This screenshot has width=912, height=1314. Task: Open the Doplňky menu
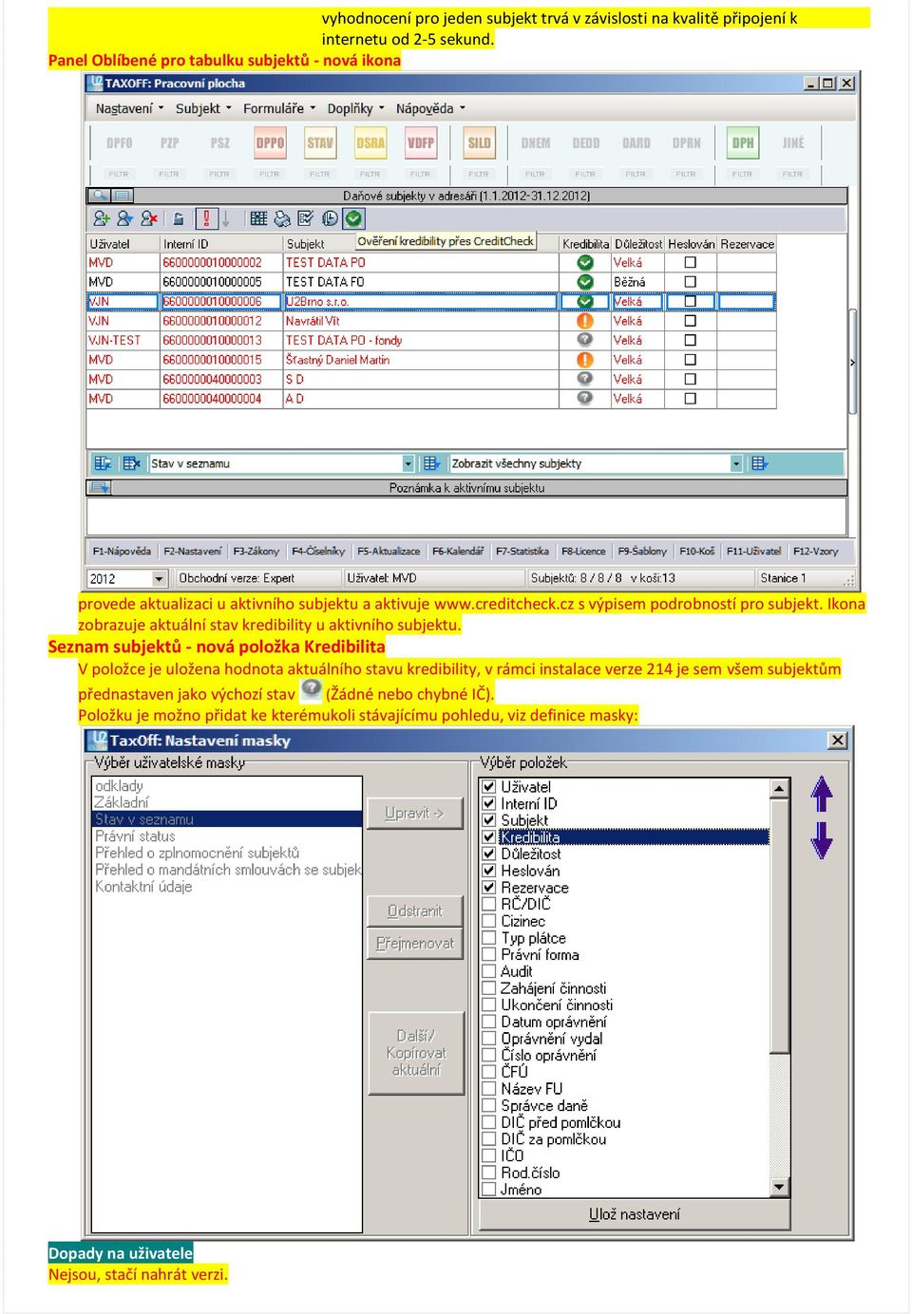tap(356, 108)
